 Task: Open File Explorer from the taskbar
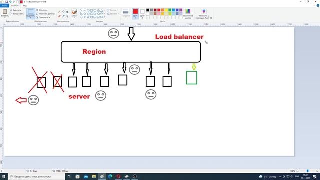tap(94, 176)
